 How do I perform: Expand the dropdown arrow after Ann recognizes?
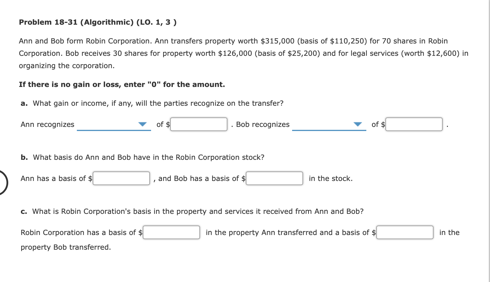click(142, 124)
